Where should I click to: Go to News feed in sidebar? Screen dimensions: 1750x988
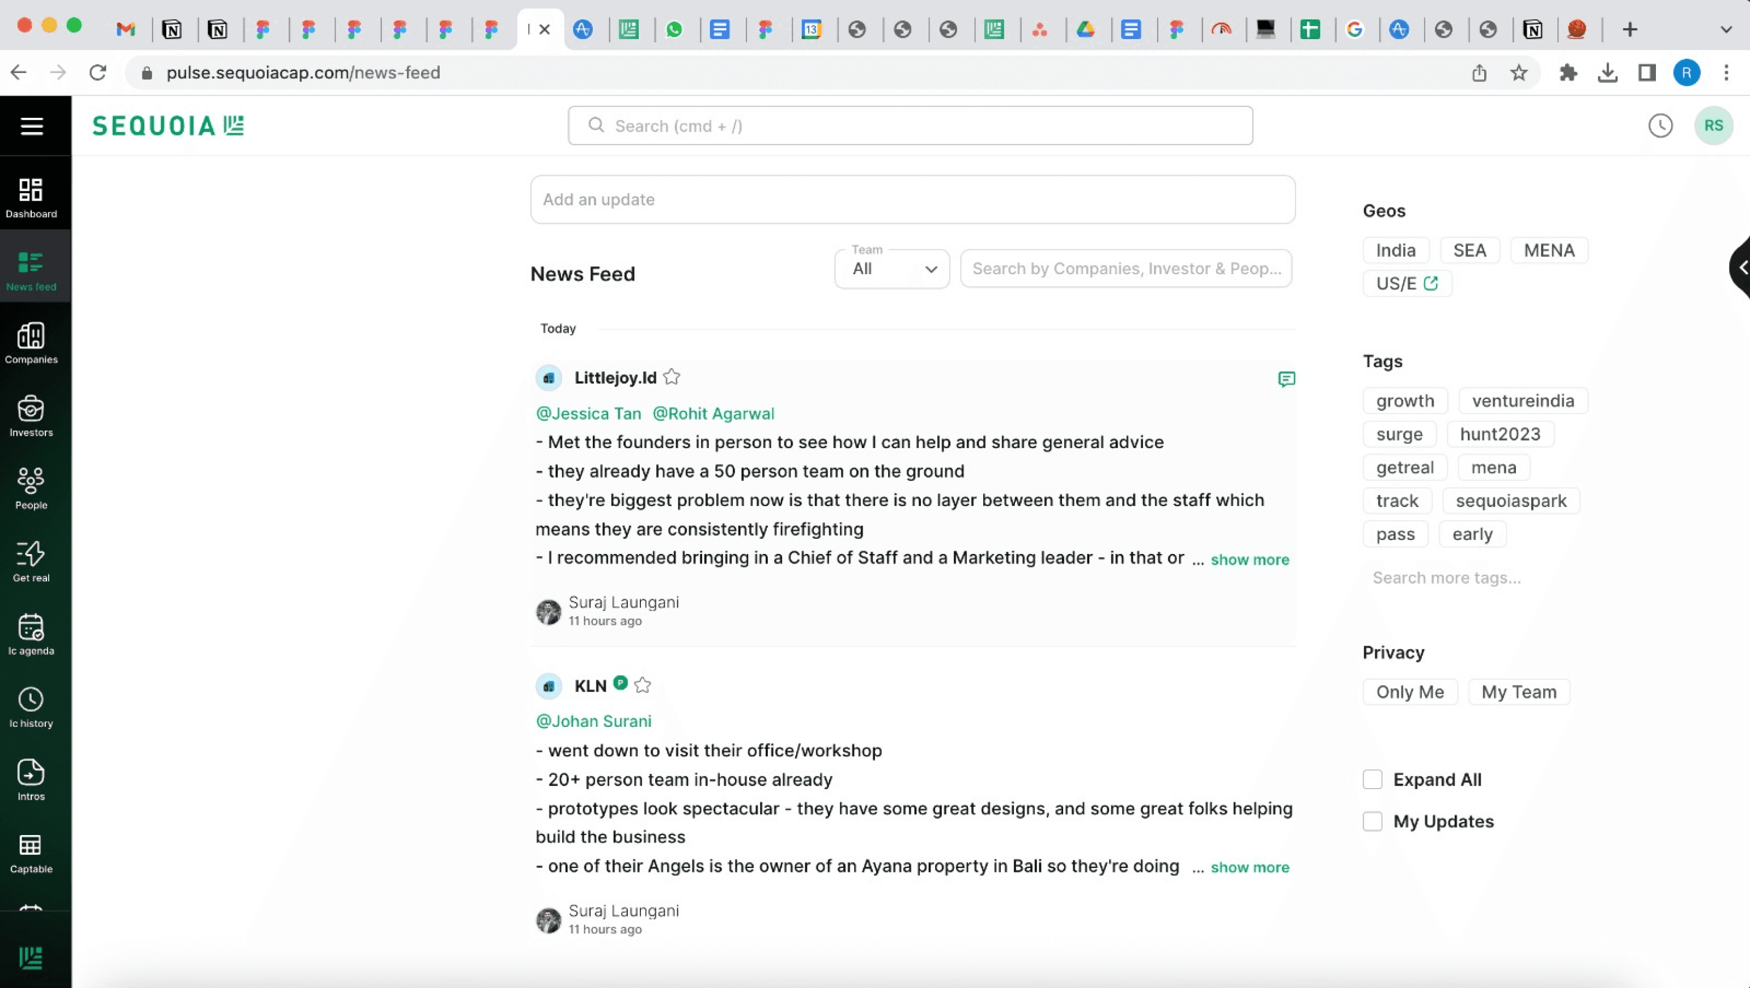tap(31, 270)
